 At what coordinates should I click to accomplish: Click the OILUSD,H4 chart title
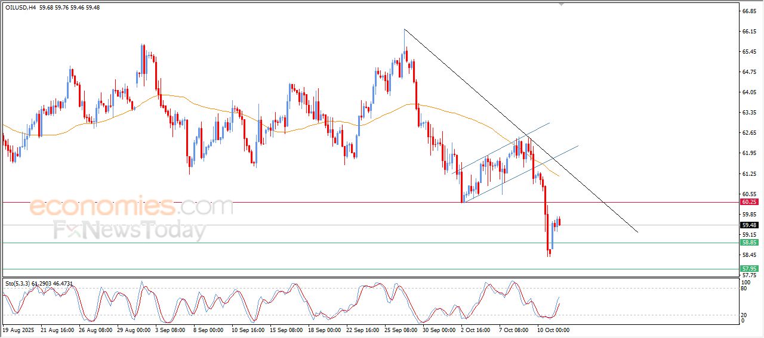(19, 7)
